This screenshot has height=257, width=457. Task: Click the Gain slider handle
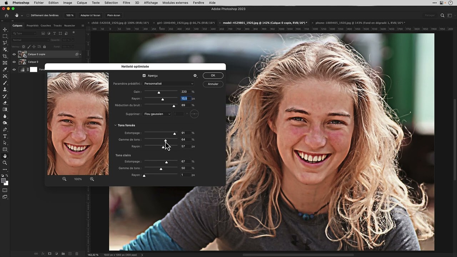point(159,92)
